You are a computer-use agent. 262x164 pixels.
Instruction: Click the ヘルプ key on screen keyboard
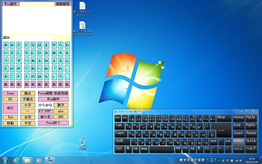click(251, 149)
